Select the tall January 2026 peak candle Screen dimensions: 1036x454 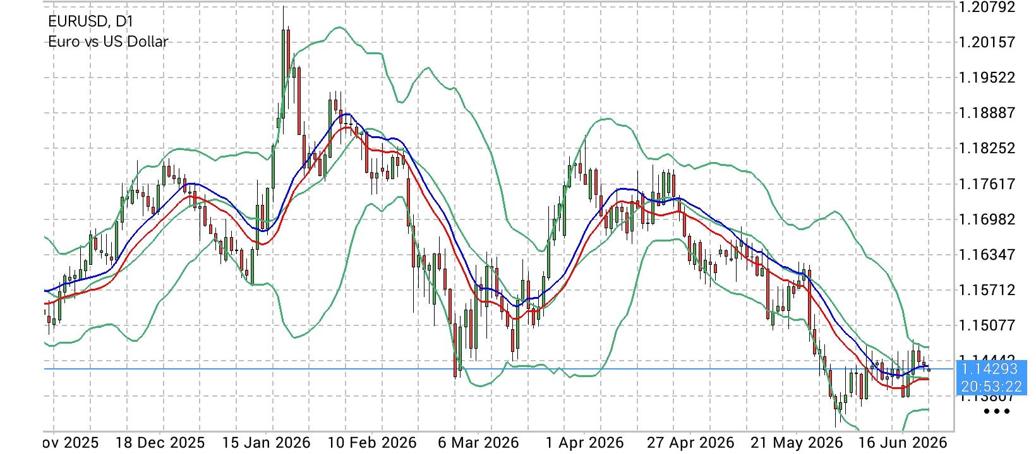pyautogui.click(x=283, y=69)
